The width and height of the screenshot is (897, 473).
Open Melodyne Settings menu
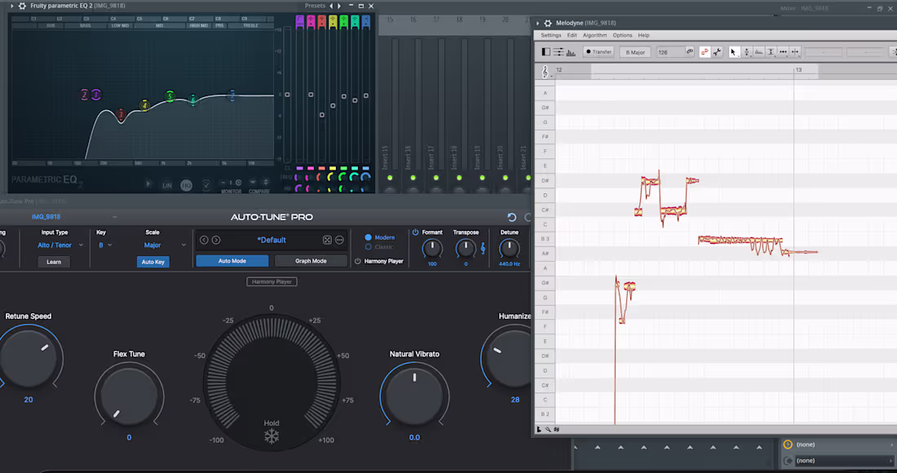[551, 35]
